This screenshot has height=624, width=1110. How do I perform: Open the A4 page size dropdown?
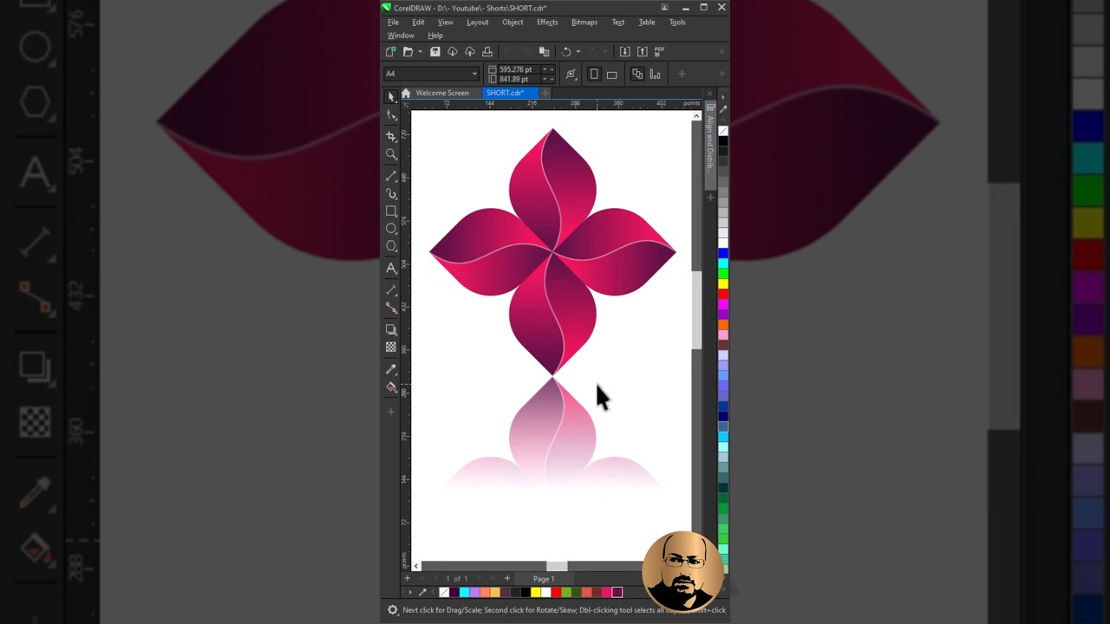point(473,74)
